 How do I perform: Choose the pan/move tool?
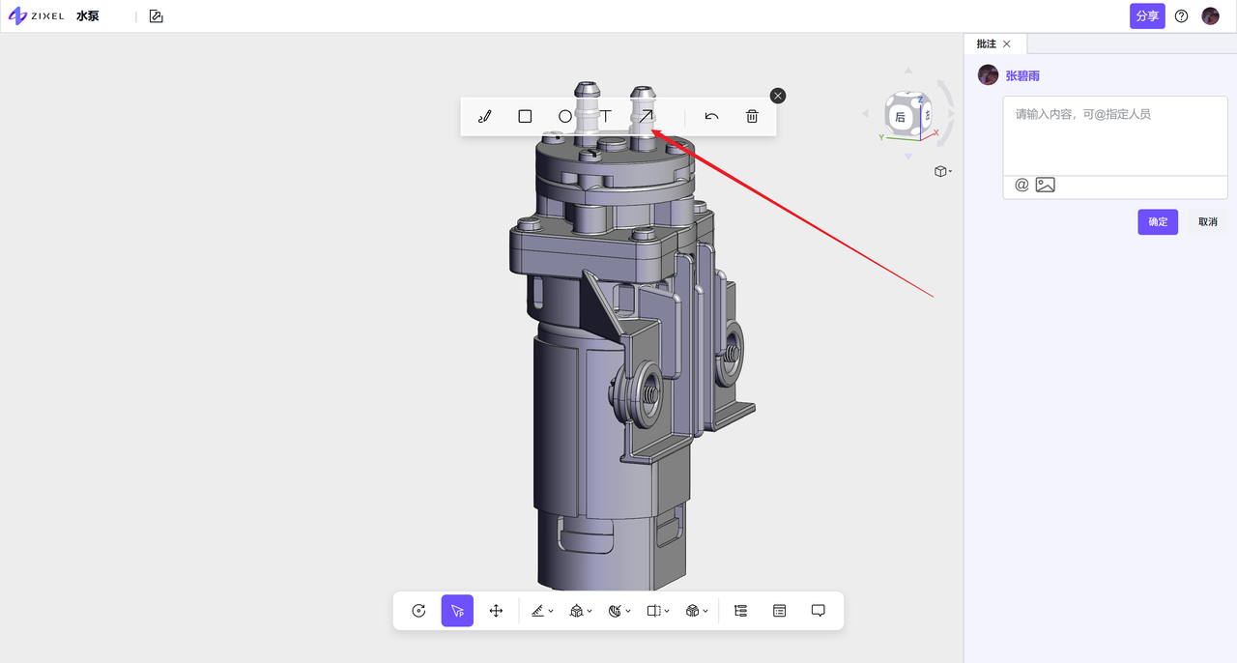[496, 611]
